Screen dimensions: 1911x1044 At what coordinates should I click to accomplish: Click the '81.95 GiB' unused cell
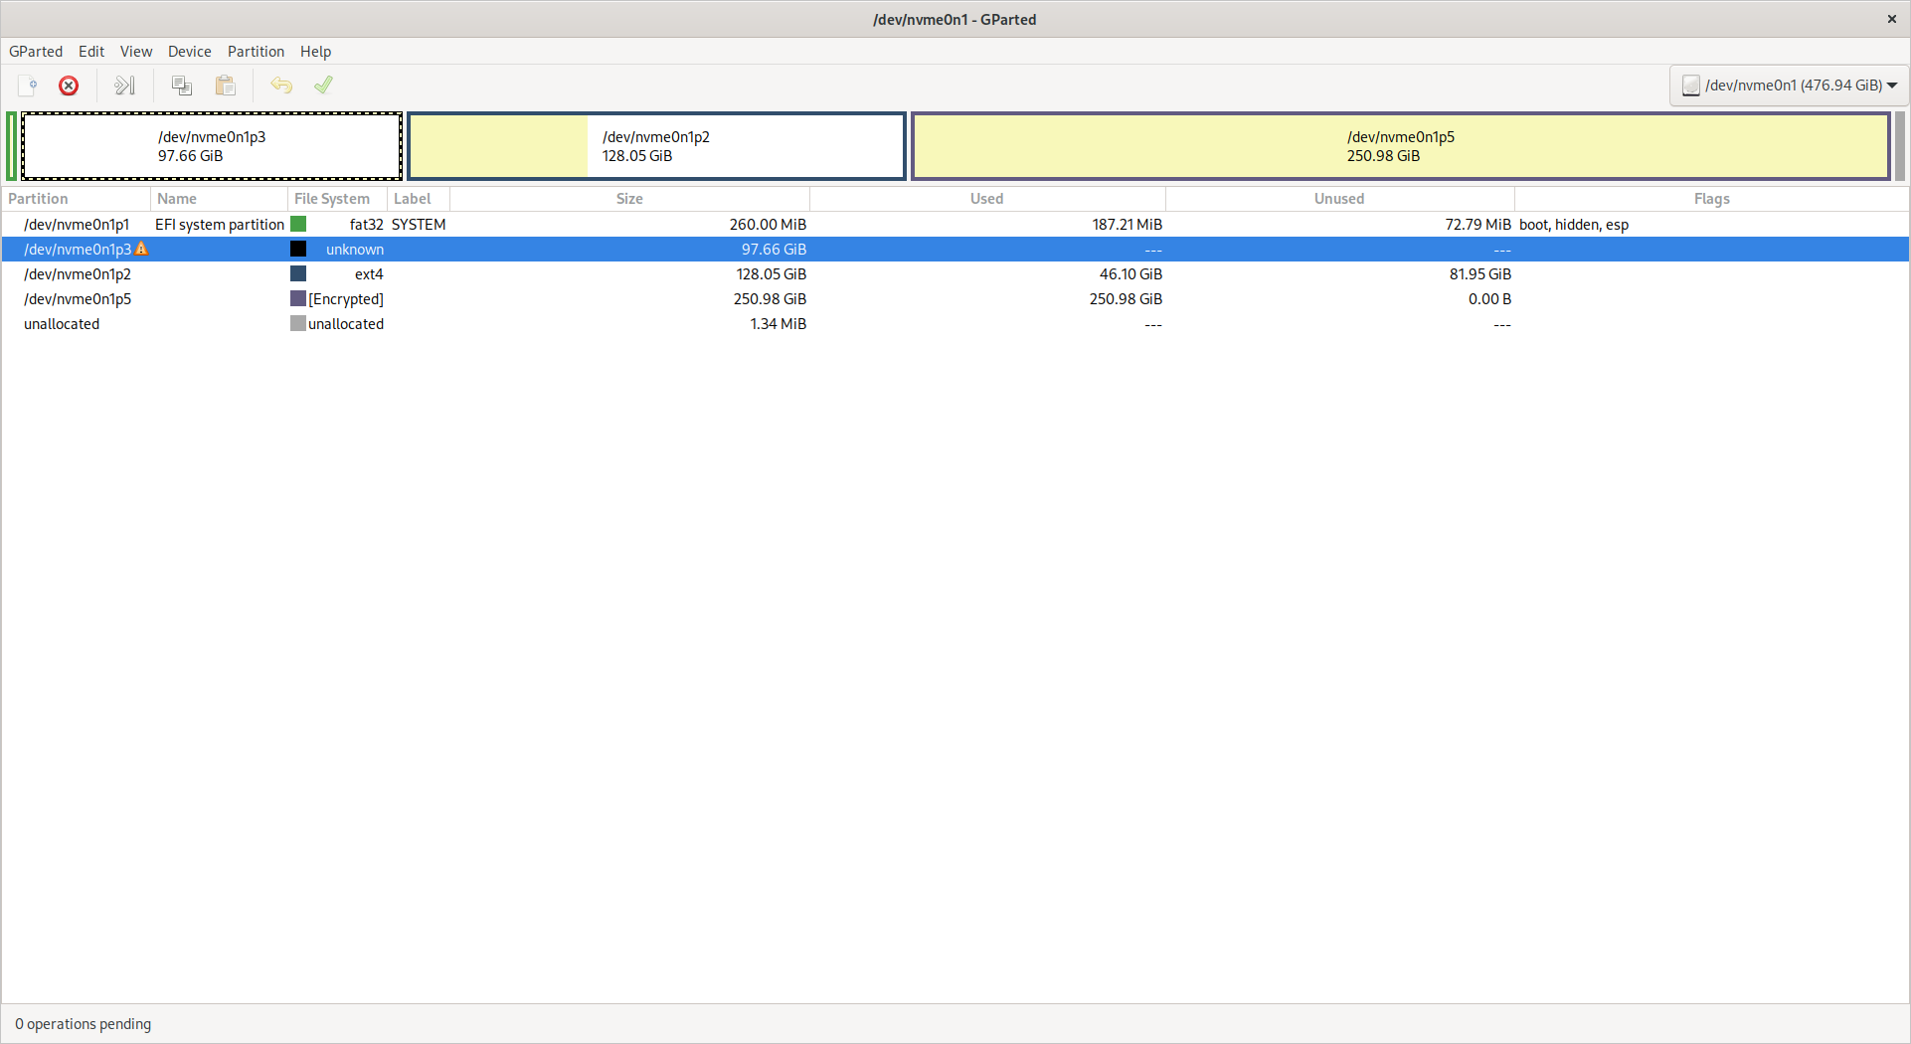click(x=1479, y=274)
